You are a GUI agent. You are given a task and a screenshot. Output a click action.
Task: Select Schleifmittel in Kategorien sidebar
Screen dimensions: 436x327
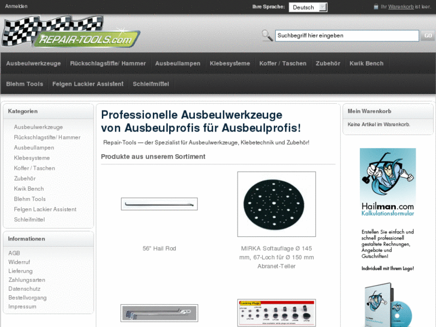[x=29, y=220]
